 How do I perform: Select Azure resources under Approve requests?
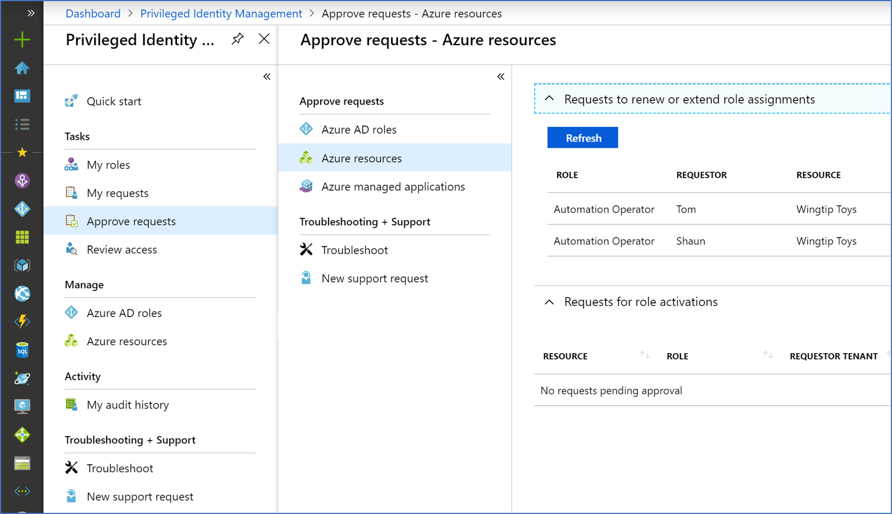pyautogui.click(x=395, y=158)
